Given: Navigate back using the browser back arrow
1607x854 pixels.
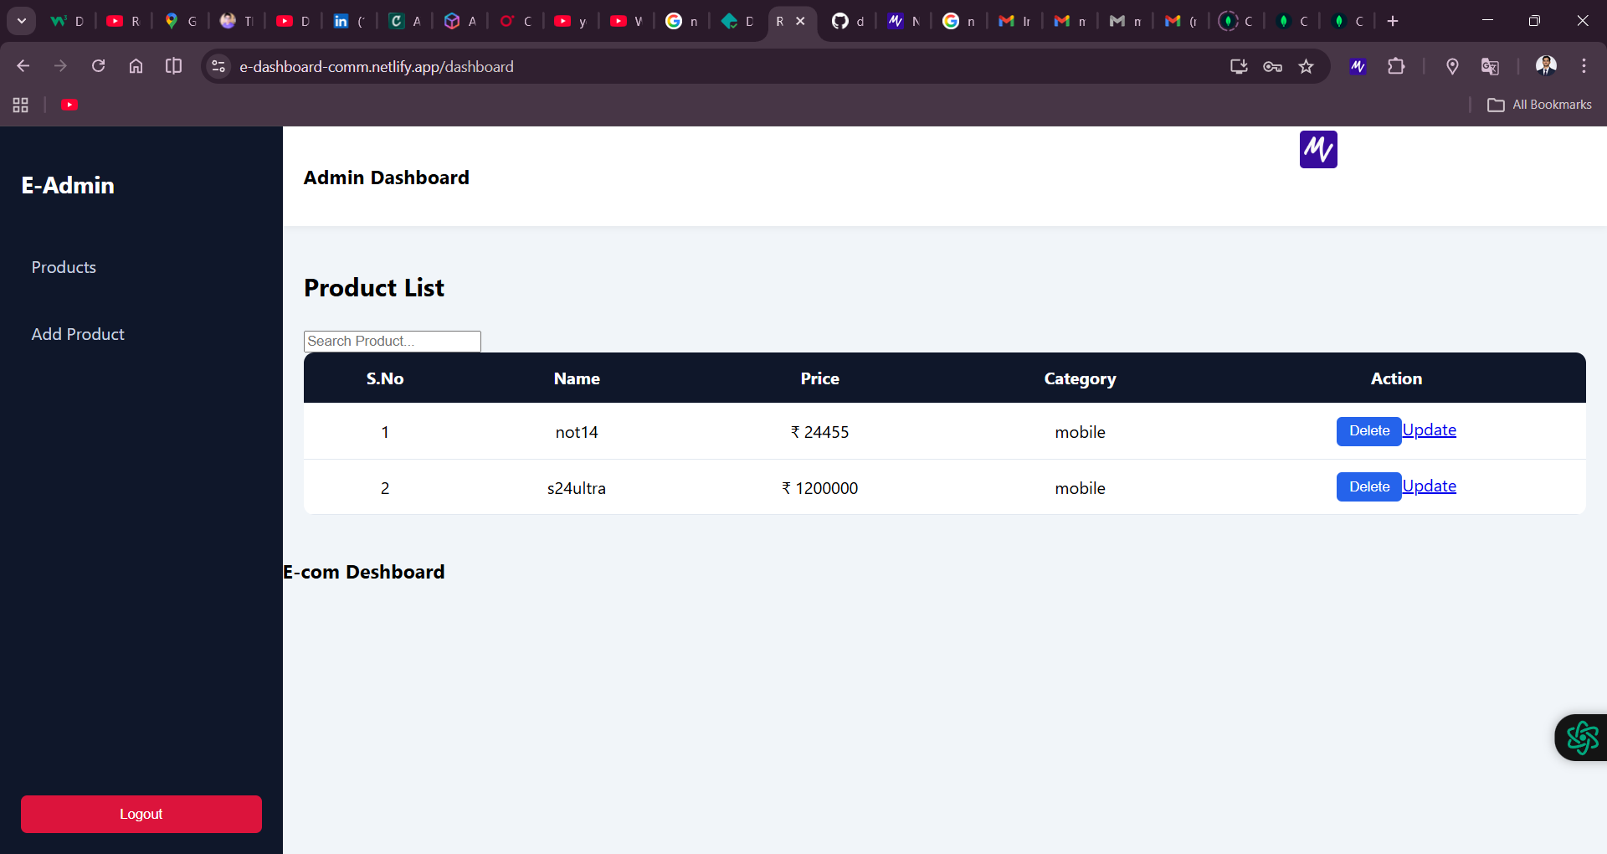Looking at the screenshot, I should coord(23,66).
